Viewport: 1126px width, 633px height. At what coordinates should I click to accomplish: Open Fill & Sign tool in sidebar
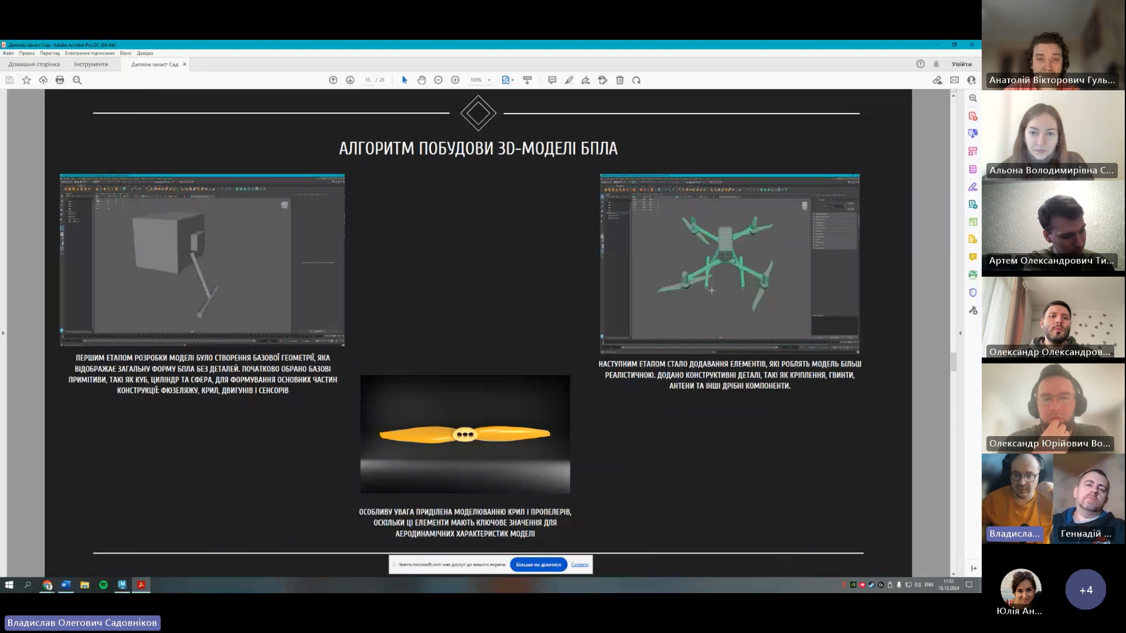(973, 187)
